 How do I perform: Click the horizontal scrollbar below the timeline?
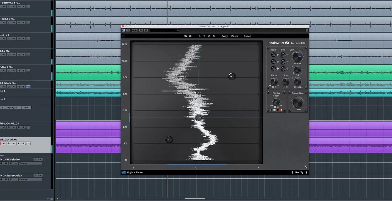point(195,199)
